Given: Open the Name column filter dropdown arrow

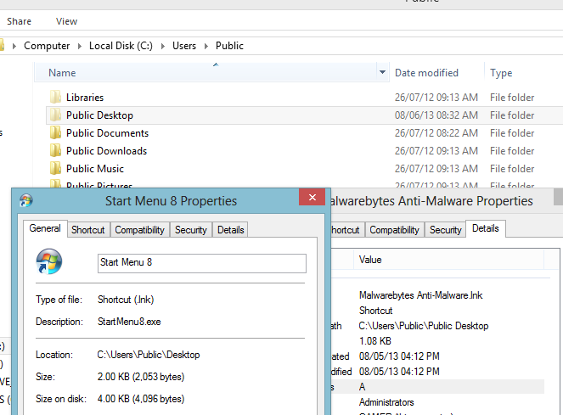Looking at the screenshot, I should (x=383, y=73).
